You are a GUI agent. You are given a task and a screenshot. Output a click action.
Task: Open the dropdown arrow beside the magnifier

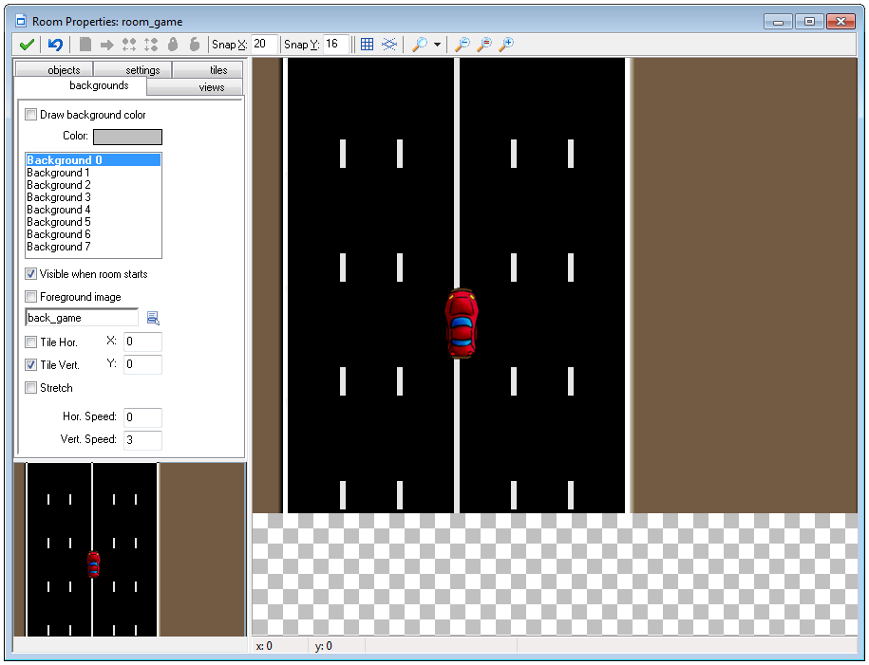coord(437,45)
